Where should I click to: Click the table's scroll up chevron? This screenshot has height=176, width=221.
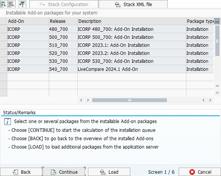(217, 86)
